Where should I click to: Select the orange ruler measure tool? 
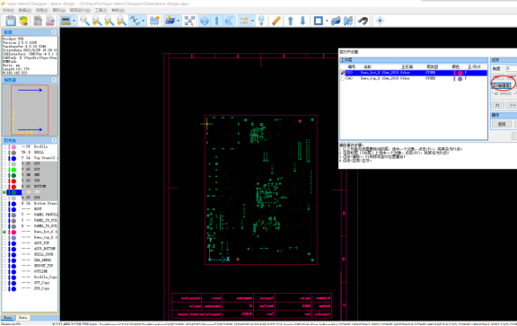(x=276, y=21)
